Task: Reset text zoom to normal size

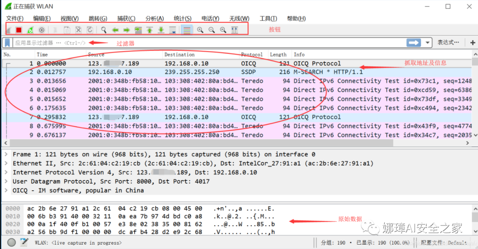Action: [223, 30]
